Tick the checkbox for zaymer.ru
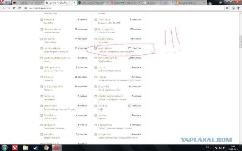Image resolution: width=242 pixels, height=151 pixels. click(x=42, y=39)
